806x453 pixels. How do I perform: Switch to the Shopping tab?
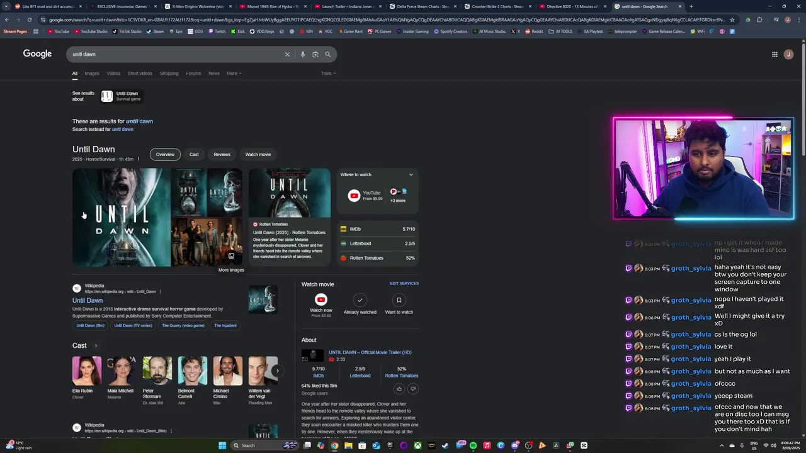click(169, 74)
